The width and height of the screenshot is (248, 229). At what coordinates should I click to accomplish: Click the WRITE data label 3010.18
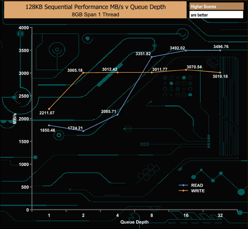click(x=220, y=76)
